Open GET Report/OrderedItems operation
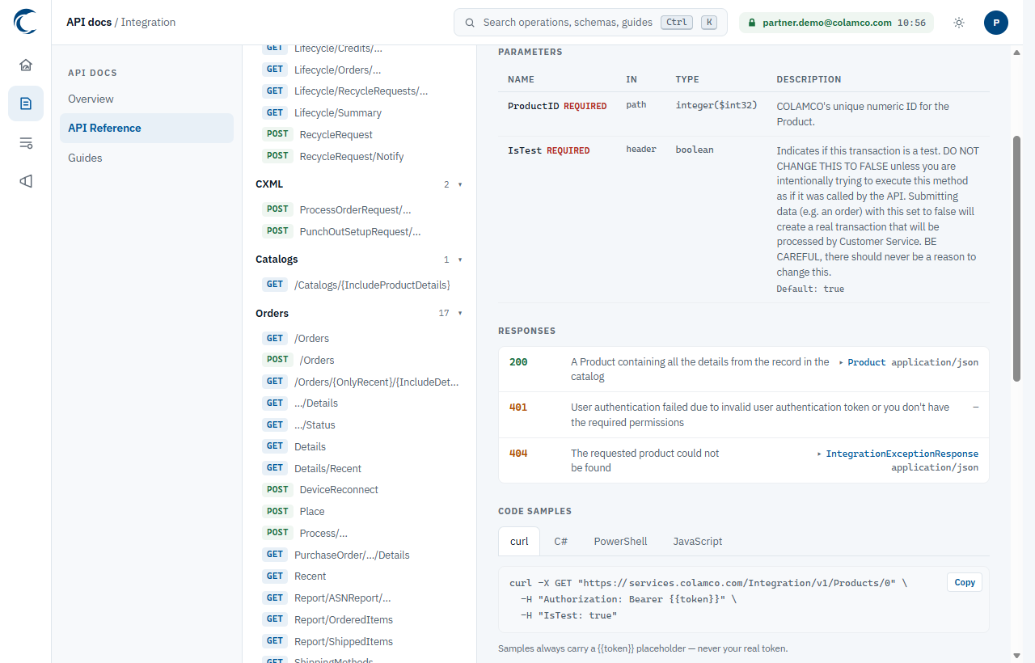This screenshot has width=1035, height=663. click(360, 619)
